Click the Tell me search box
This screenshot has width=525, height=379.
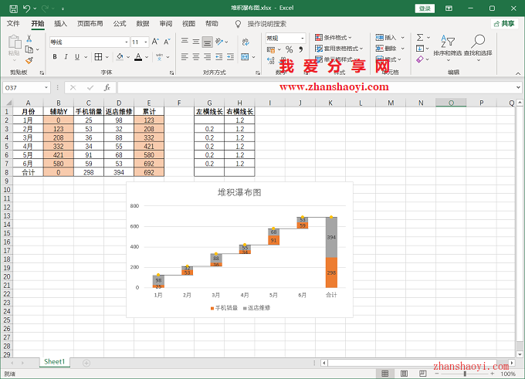(267, 24)
